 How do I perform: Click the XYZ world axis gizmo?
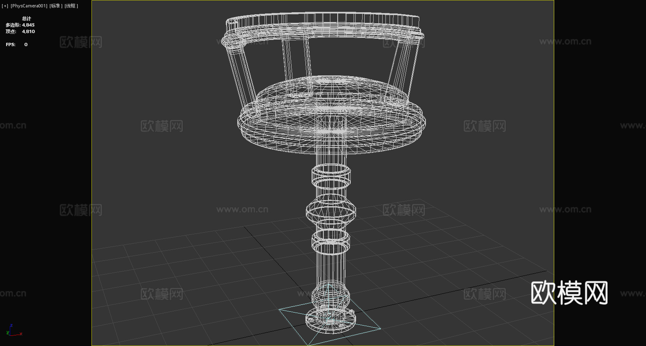[x=14, y=330]
